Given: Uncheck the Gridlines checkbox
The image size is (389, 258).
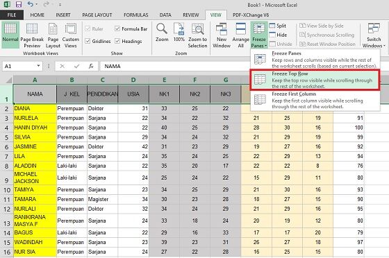Looking at the screenshot, I should coord(88,41).
